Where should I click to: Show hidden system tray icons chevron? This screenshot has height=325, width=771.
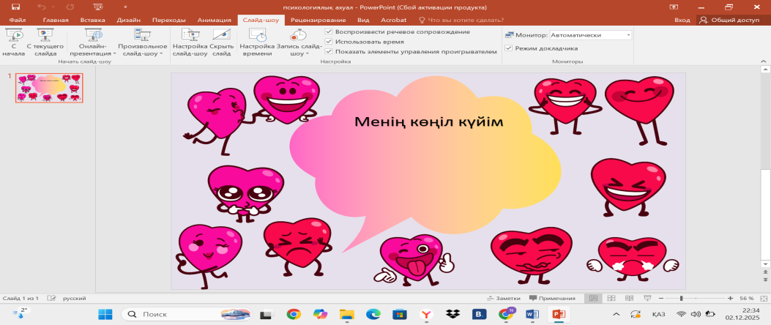(x=616, y=314)
